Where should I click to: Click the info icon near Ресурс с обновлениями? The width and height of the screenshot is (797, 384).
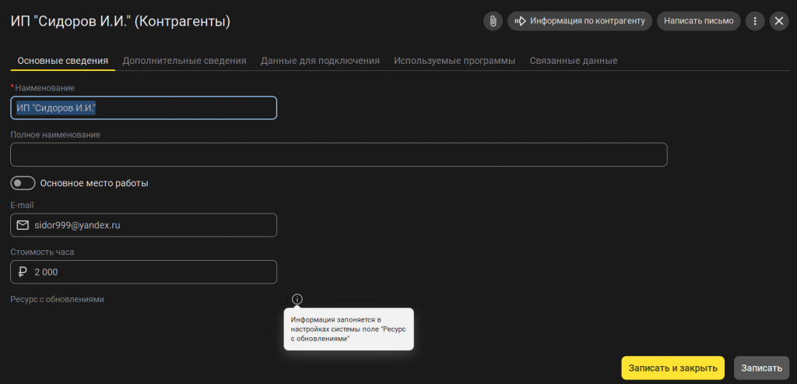[297, 299]
